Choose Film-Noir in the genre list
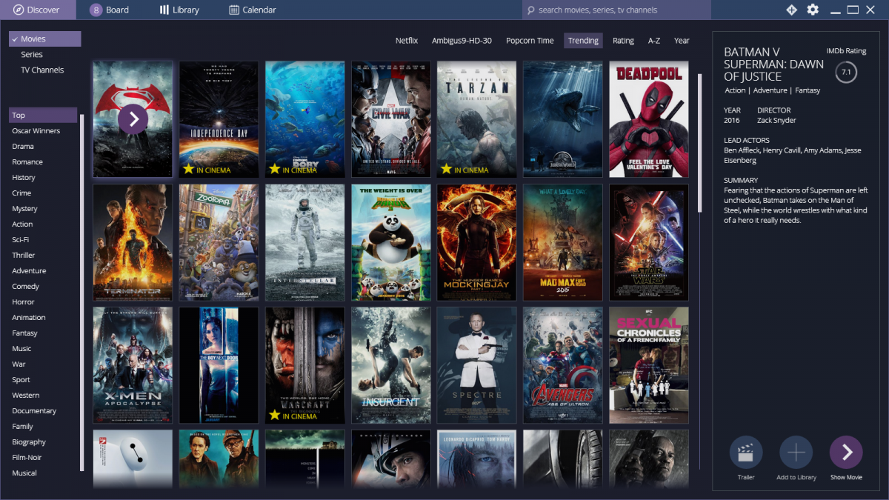This screenshot has width=889, height=500. [x=26, y=457]
